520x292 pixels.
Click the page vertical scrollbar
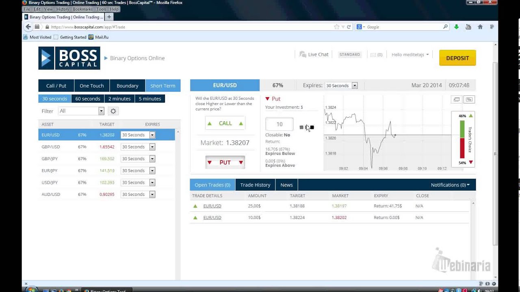(x=495, y=154)
